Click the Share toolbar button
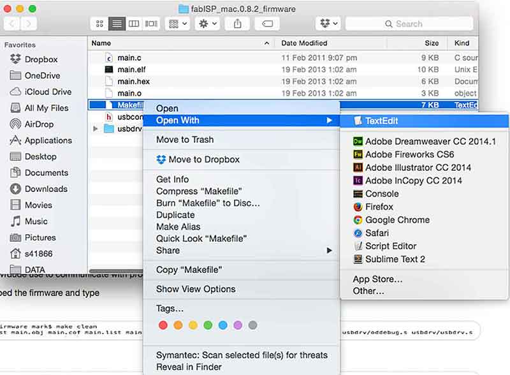Screen dimensions: 510x375 237,24
